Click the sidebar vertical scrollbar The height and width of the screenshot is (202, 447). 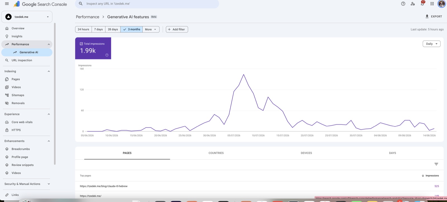(x=55, y=94)
